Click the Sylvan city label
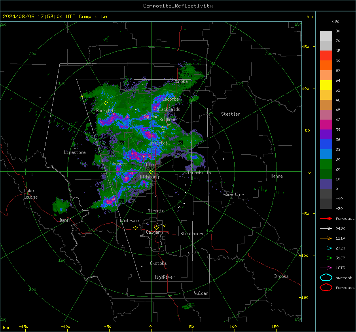The width and height of the screenshot is (356, 332). pos(151,116)
